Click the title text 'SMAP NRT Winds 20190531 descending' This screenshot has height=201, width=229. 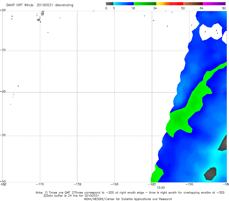(40, 5)
